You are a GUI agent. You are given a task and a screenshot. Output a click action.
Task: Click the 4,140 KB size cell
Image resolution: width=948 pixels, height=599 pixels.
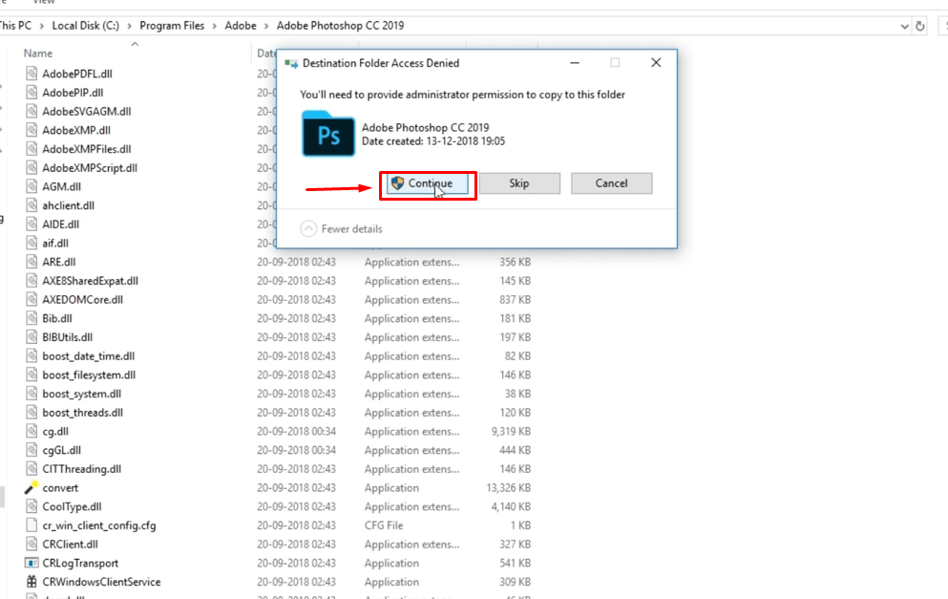511,505
